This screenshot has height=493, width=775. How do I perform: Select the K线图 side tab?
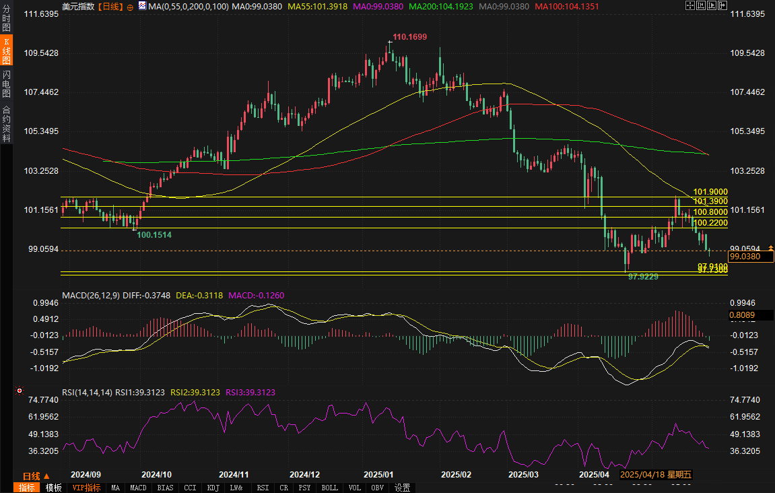(7, 51)
